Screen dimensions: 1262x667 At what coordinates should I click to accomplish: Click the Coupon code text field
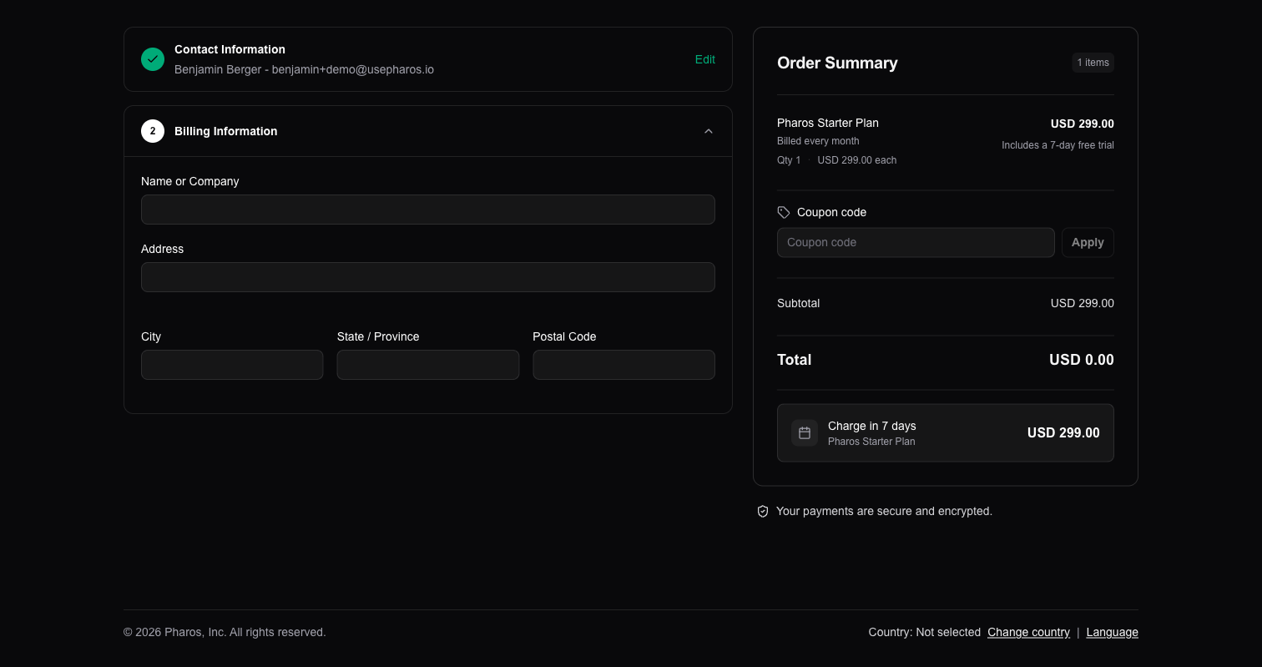915,242
